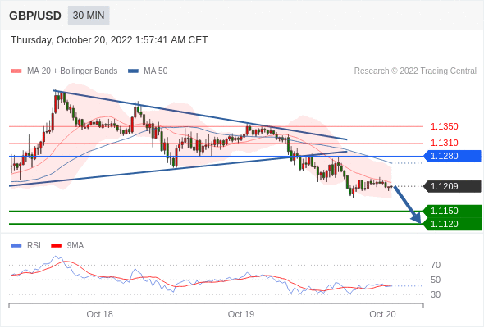This screenshot has width=484, height=328.
Task: Click the RSI 70 level label
Action: 436,265
